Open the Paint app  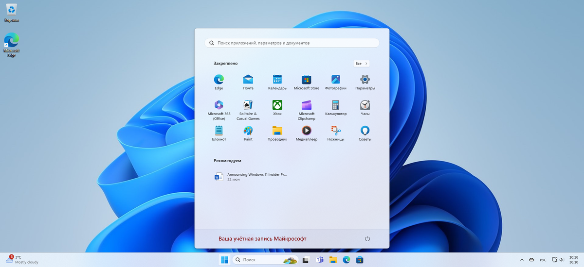248,133
